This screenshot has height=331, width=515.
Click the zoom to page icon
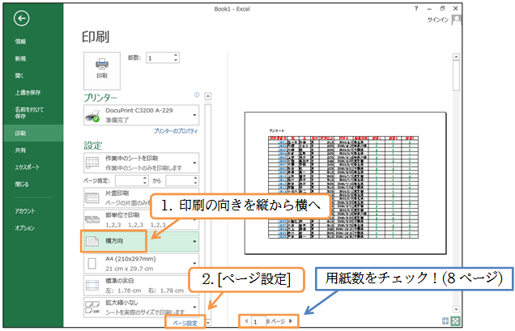pos(456,320)
